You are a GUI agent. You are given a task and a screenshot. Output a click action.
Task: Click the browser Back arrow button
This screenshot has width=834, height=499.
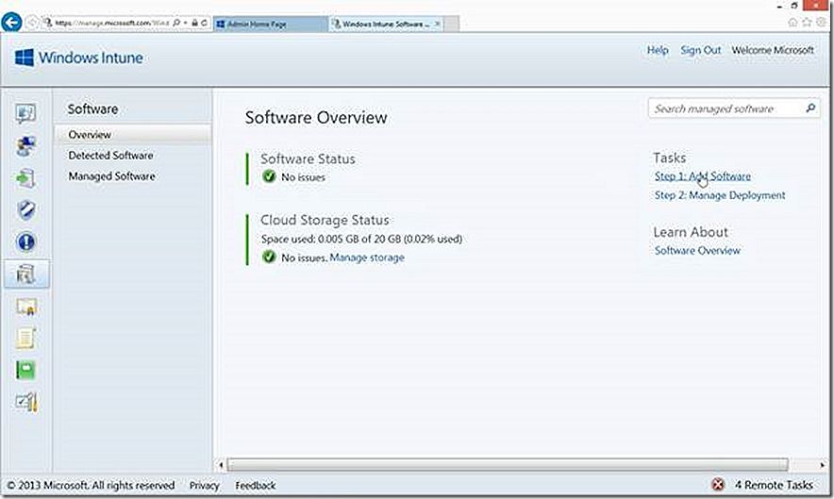[11, 23]
